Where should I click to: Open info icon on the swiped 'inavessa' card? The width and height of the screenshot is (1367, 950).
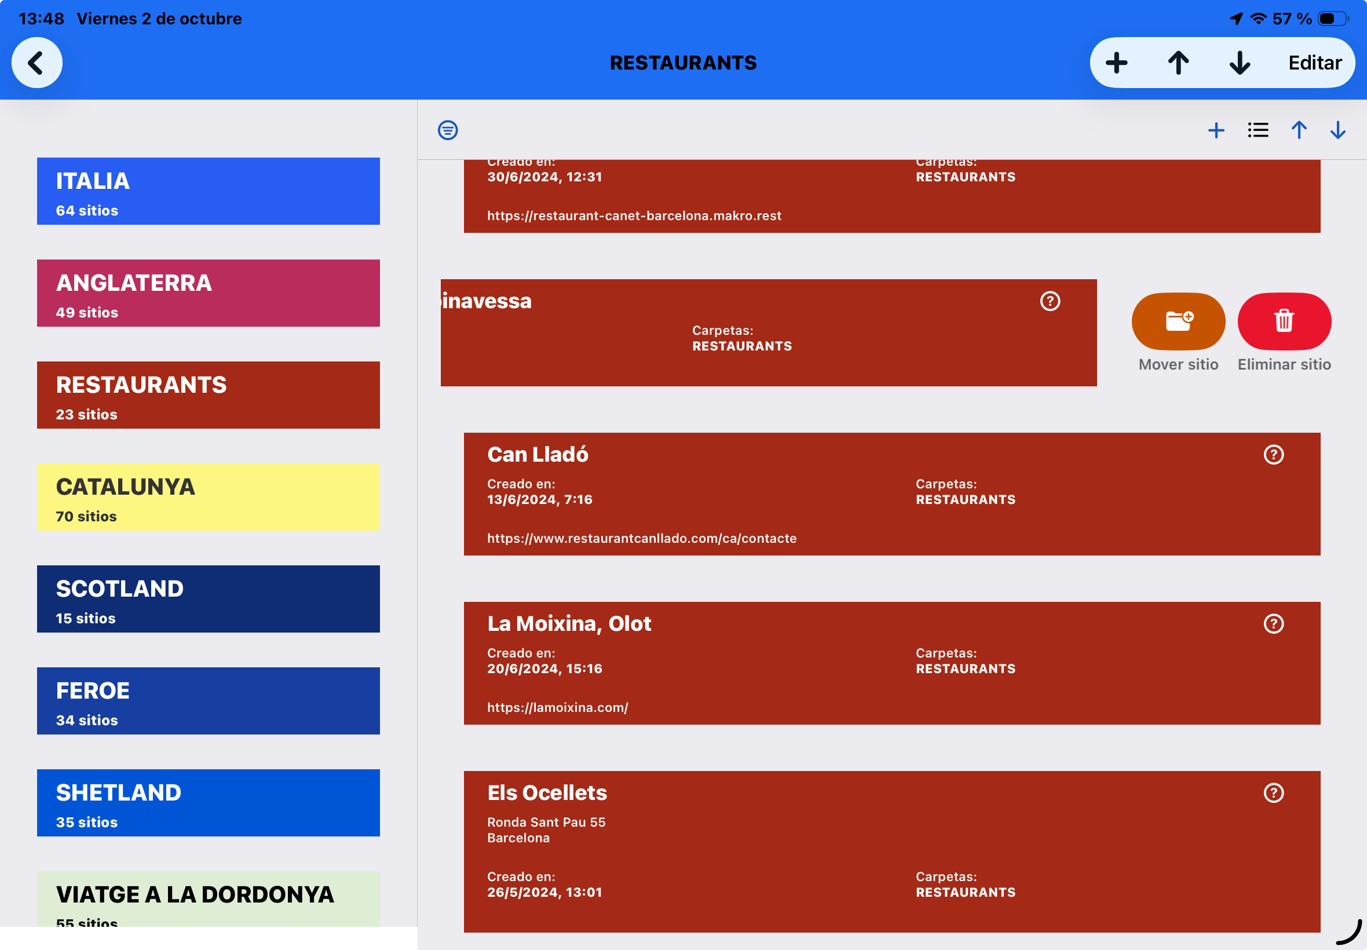tap(1050, 301)
